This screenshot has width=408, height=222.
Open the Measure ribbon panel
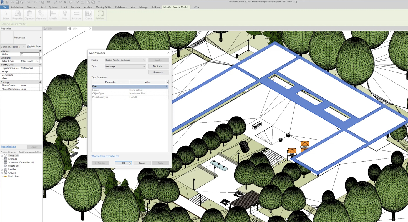pos(77,15)
